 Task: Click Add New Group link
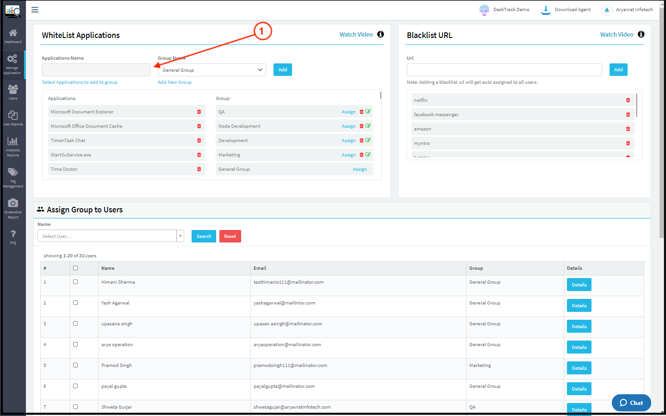click(x=174, y=82)
